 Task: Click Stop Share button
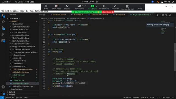tap(108, 12)
